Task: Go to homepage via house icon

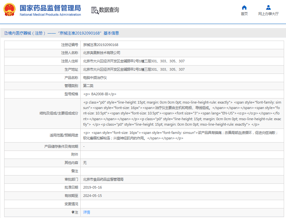Action: 244,7
